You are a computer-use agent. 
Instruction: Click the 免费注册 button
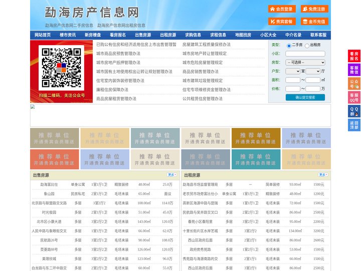coord(314,9)
